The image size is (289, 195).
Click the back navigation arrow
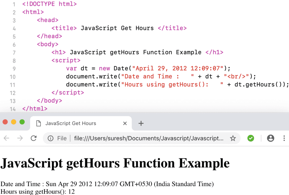tap(6, 138)
